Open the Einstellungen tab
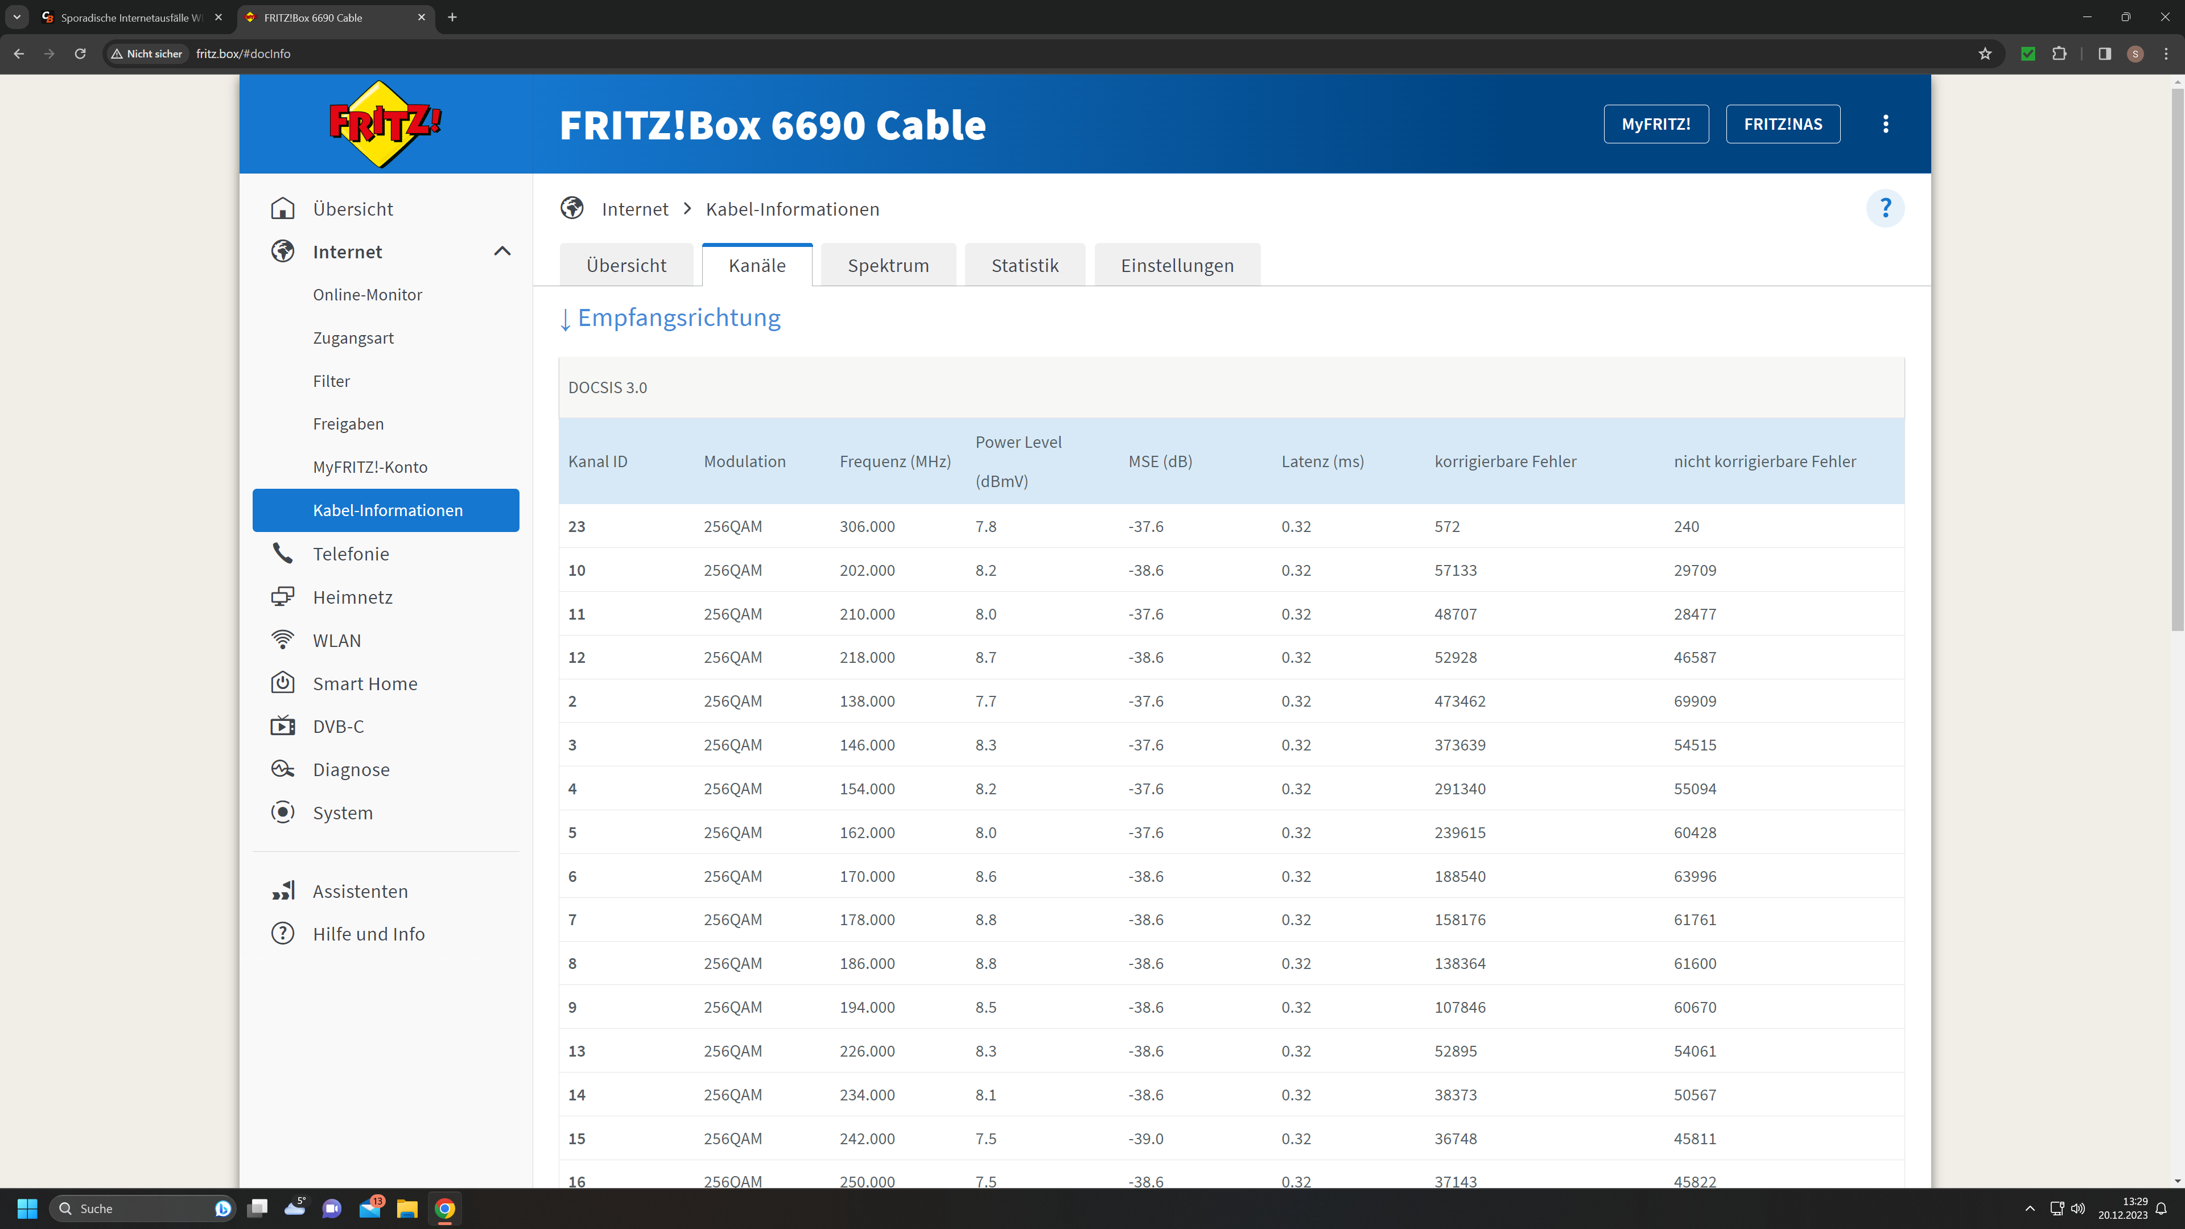 [1177, 266]
